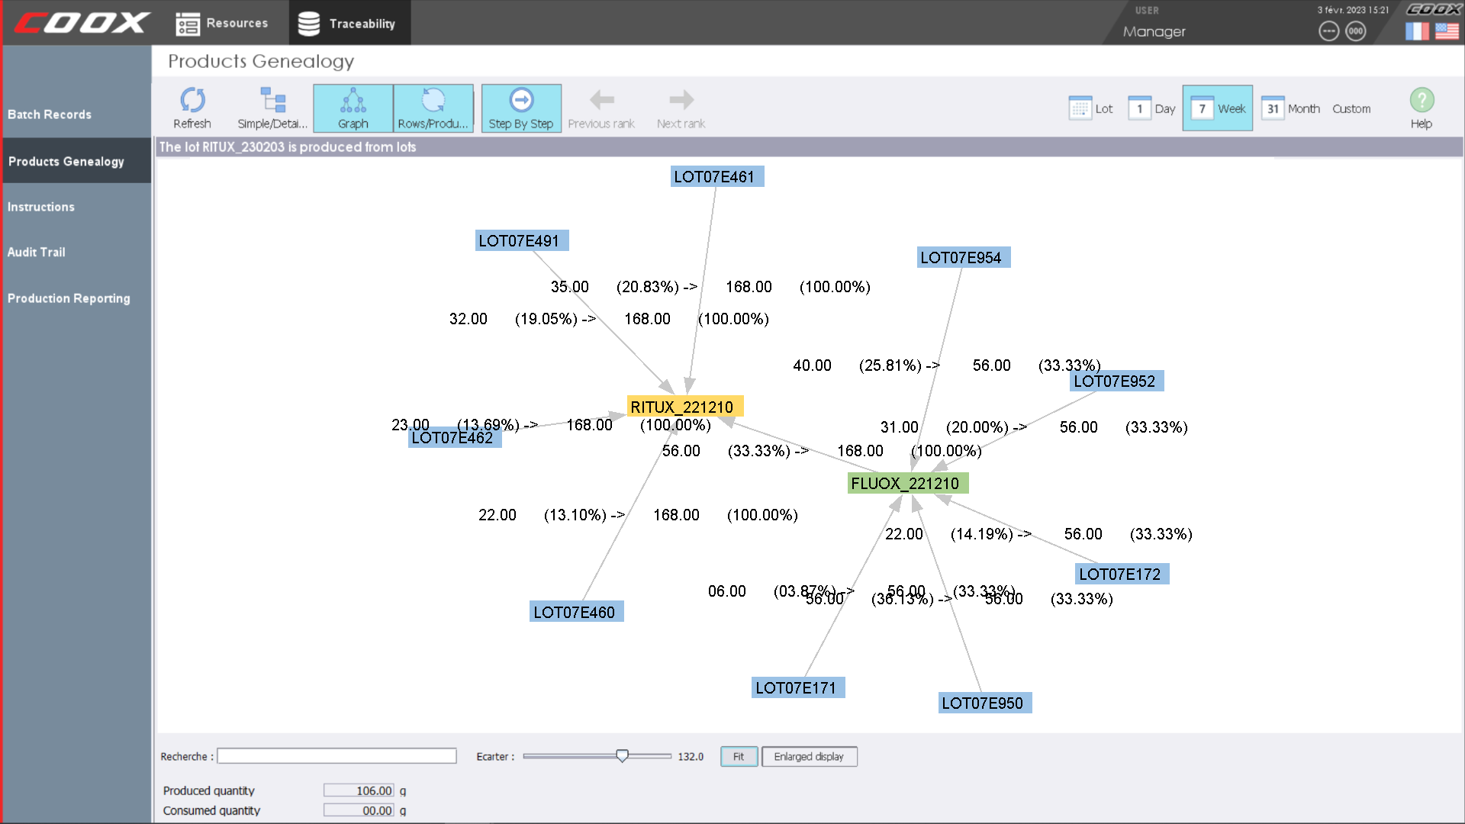1465x824 pixels.
Task: Click the Products Genealogy page title
Action: coord(261,61)
